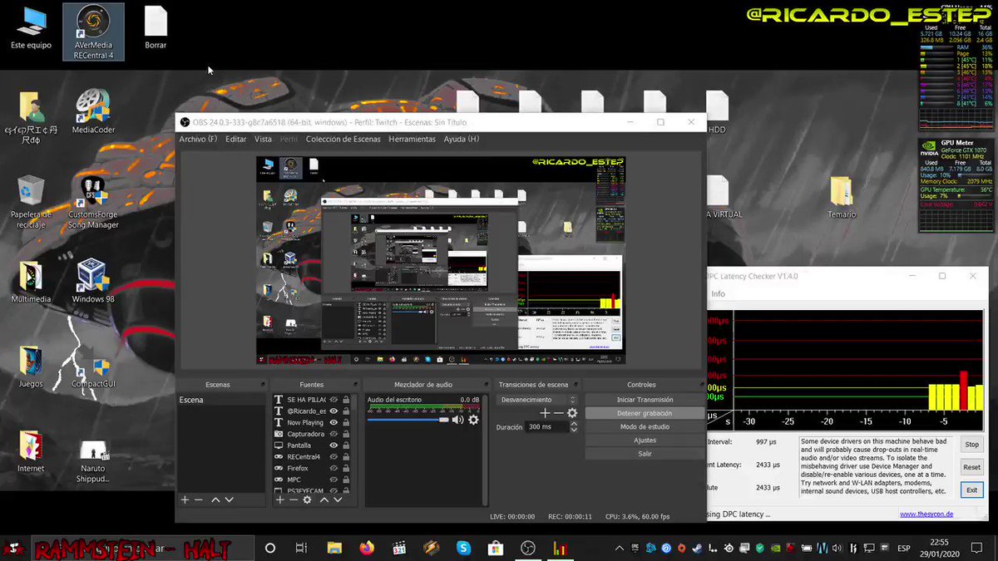The height and width of the screenshot is (561, 998).
Task: Open Audio del escritorio gear settings
Action: point(473,420)
